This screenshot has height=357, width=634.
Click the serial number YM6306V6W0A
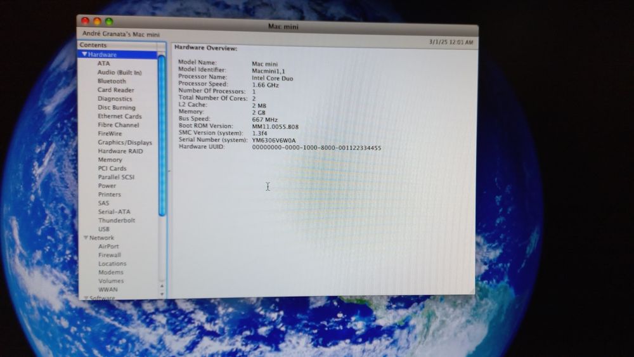click(x=274, y=140)
